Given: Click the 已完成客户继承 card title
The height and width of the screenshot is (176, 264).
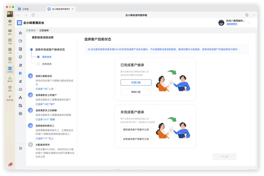Looking at the screenshot, I should tap(132, 65).
